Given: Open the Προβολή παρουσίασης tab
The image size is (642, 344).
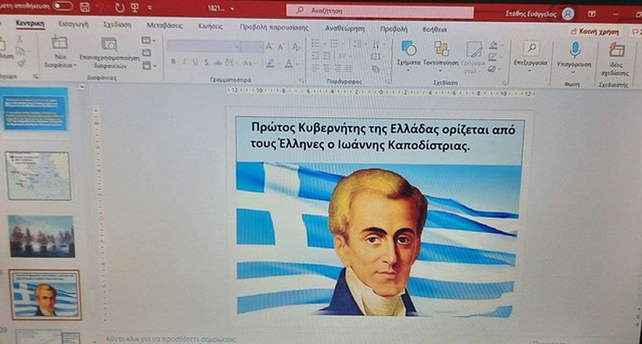Looking at the screenshot, I should [274, 28].
